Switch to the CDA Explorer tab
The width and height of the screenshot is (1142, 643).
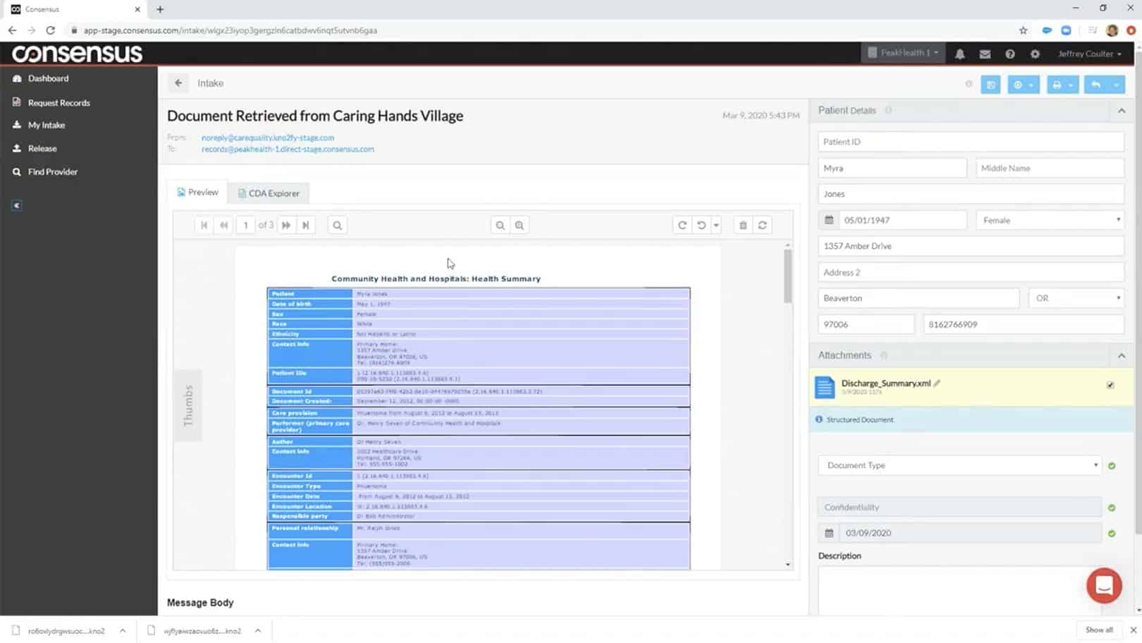tap(269, 193)
